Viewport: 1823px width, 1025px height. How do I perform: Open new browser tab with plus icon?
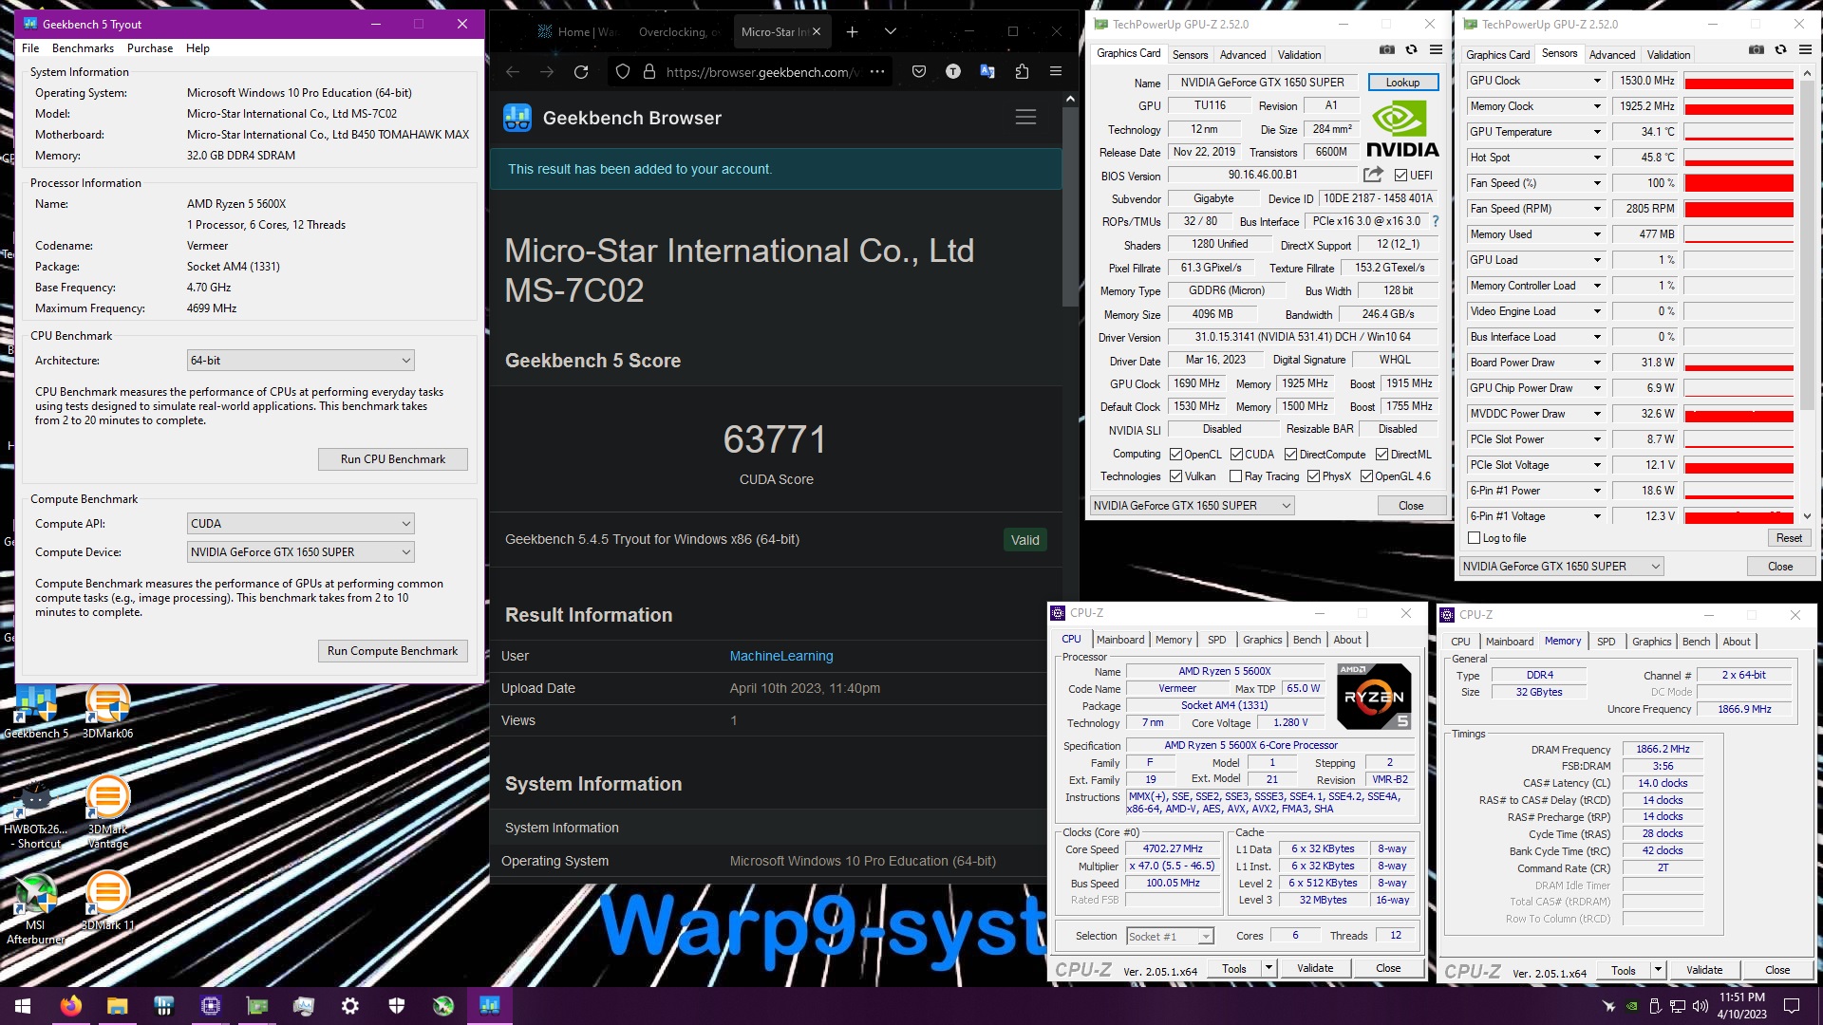[853, 31]
